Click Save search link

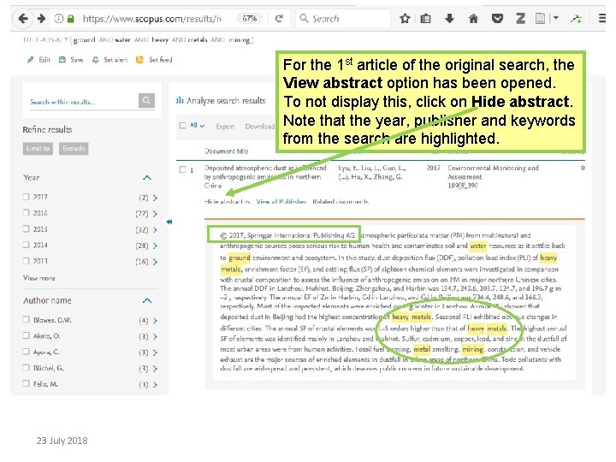[x=71, y=60]
